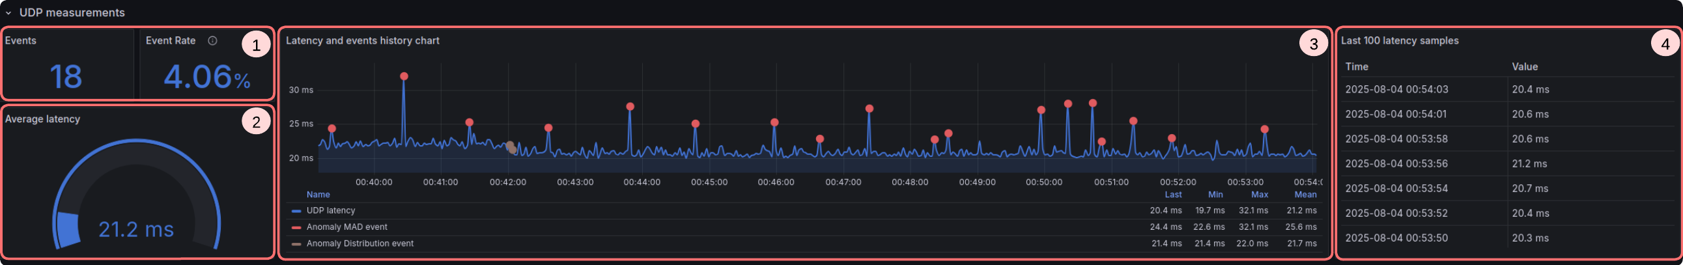1683x265 pixels.
Task: Click the 30 ms y-axis label
Action: pyautogui.click(x=300, y=90)
